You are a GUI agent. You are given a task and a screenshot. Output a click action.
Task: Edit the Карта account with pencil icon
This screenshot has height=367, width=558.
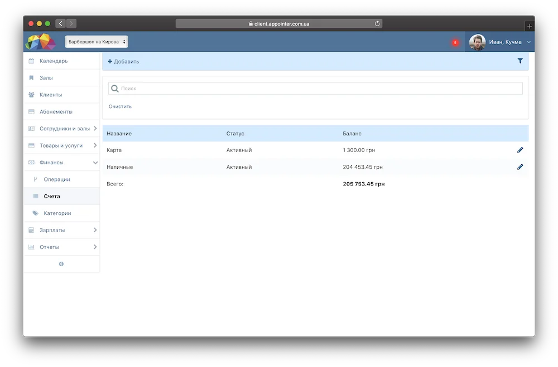[x=520, y=150]
